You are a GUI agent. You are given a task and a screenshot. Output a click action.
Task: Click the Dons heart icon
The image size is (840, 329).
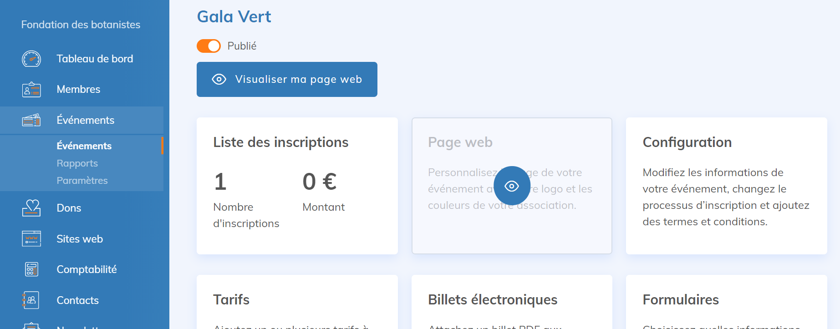pyautogui.click(x=31, y=208)
